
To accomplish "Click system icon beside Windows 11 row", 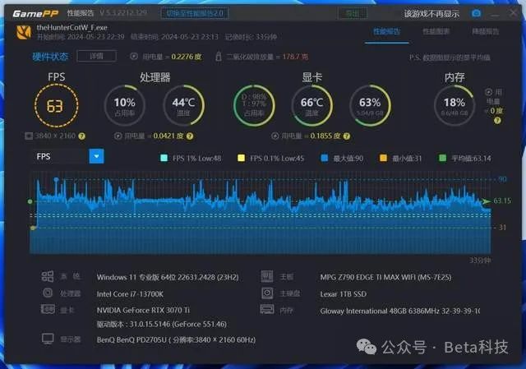I will click(x=48, y=276).
